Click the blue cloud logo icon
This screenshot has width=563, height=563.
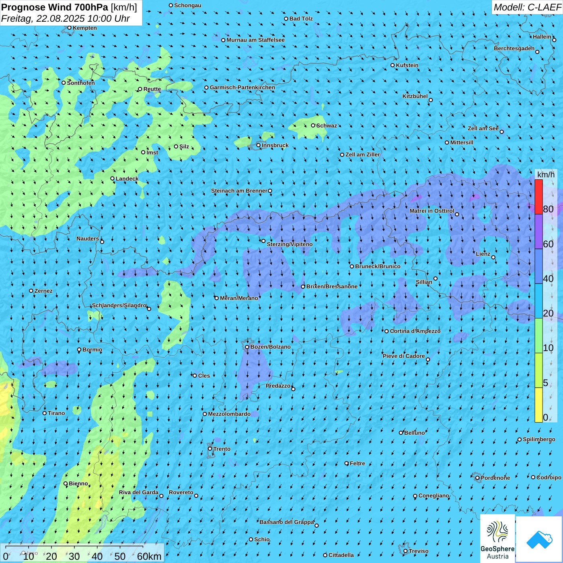coord(539,539)
